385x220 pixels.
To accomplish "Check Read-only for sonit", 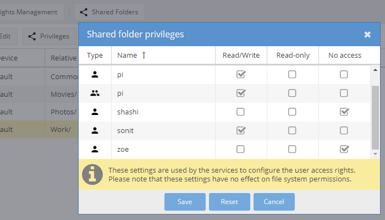I will click(293, 131).
